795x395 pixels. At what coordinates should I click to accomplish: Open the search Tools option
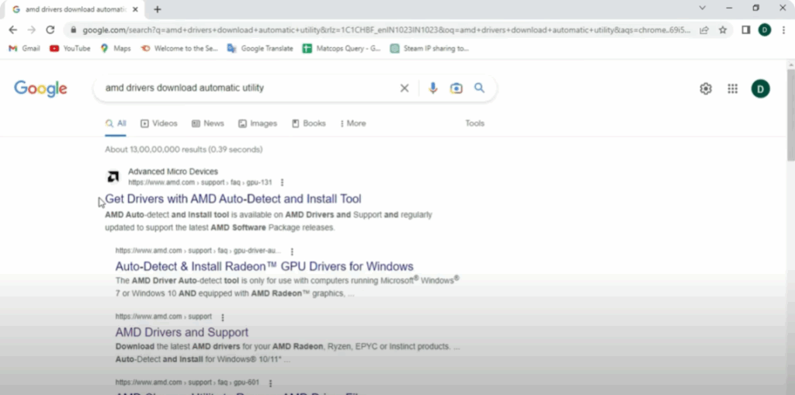pos(475,123)
